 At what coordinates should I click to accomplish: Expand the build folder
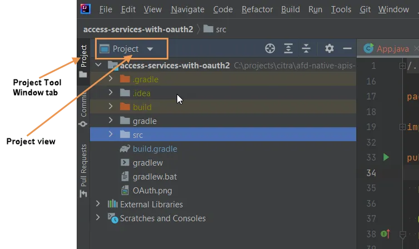111,106
